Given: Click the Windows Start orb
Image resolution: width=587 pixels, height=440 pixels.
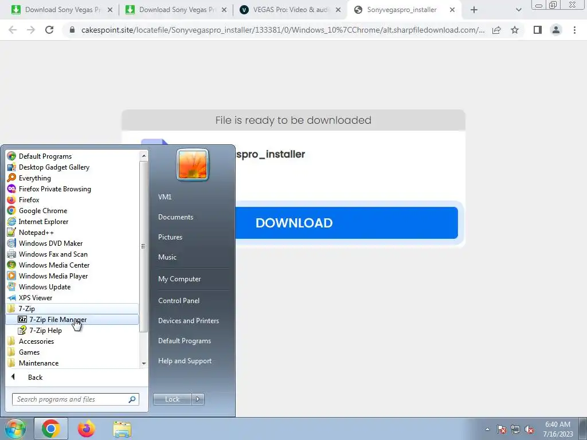Looking at the screenshot, I should click(x=15, y=429).
